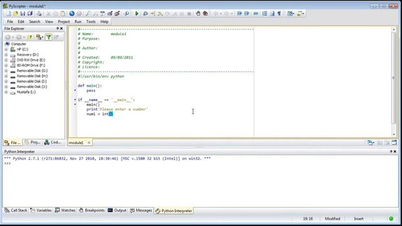Expand the BD-ROM Drive (F:) node
The image size is (402, 226).
6,65
